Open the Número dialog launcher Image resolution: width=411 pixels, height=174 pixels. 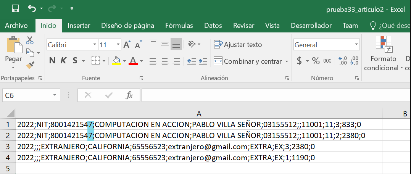357,78
